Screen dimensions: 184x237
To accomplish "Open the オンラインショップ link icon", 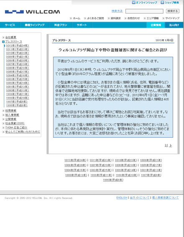I will click(133, 3).
